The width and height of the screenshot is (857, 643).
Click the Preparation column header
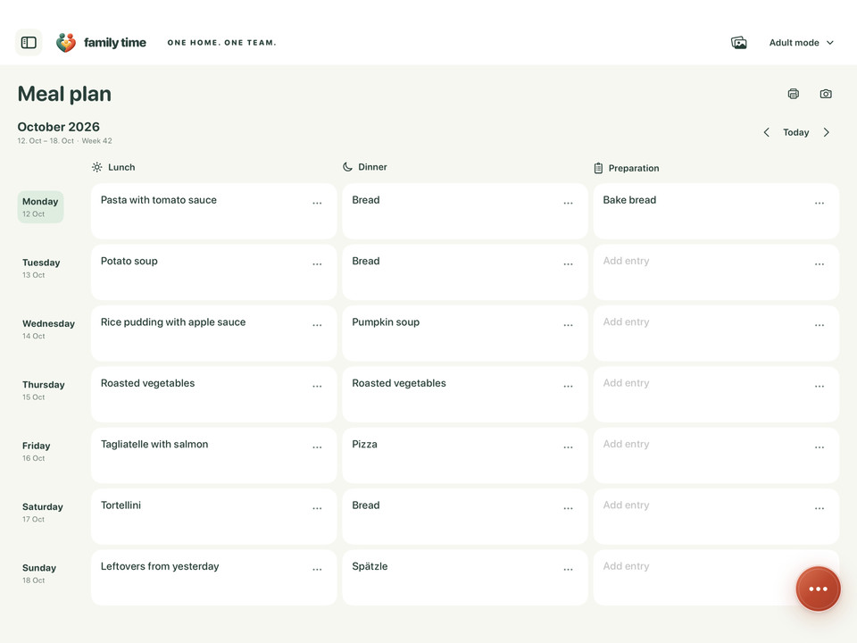pyautogui.click(x=627, y=168)
